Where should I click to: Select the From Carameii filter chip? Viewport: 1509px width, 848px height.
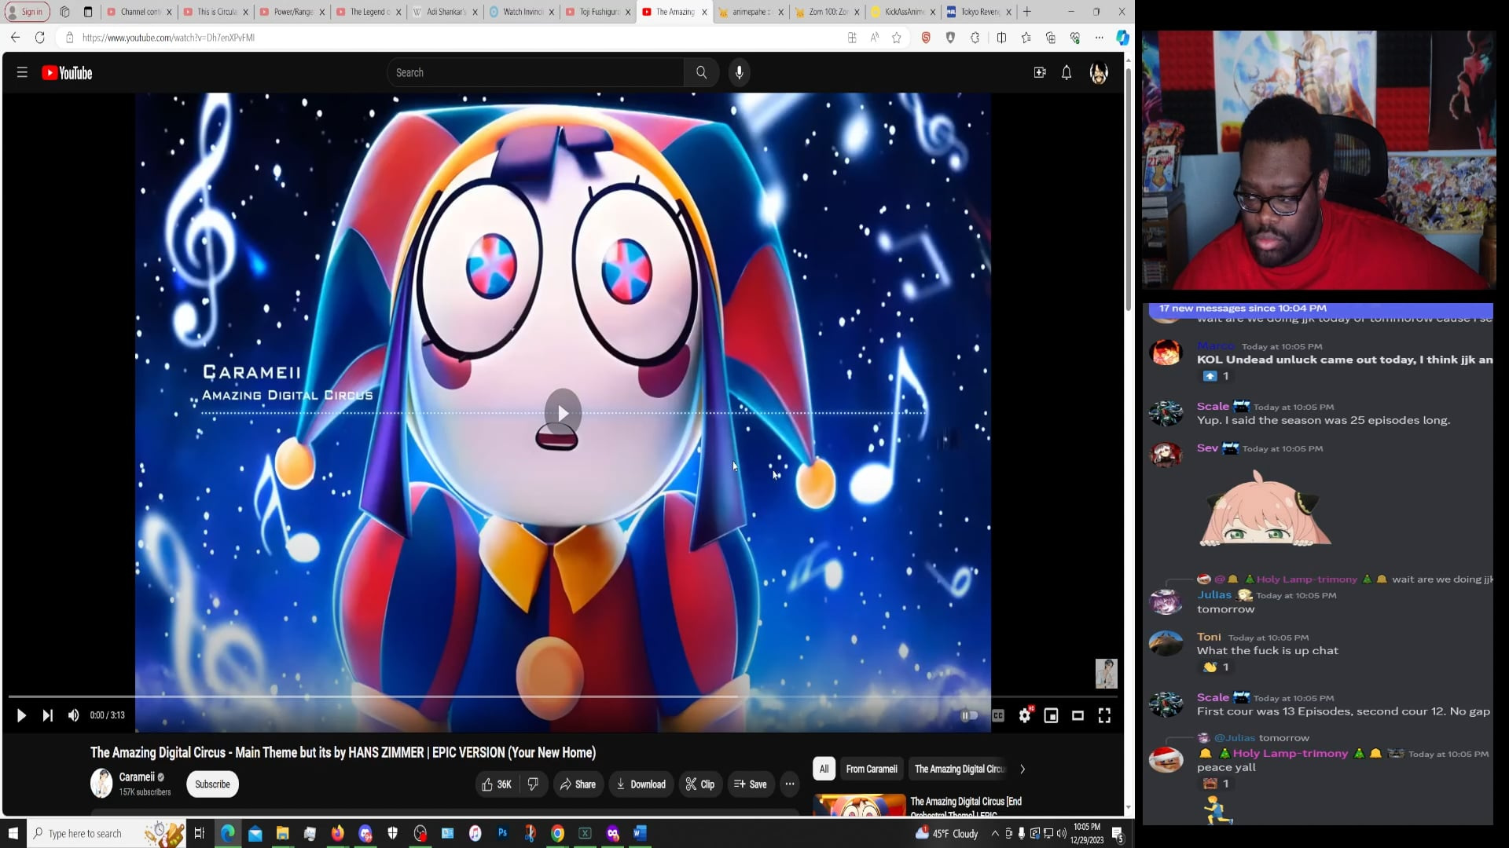tap(872, 769)
